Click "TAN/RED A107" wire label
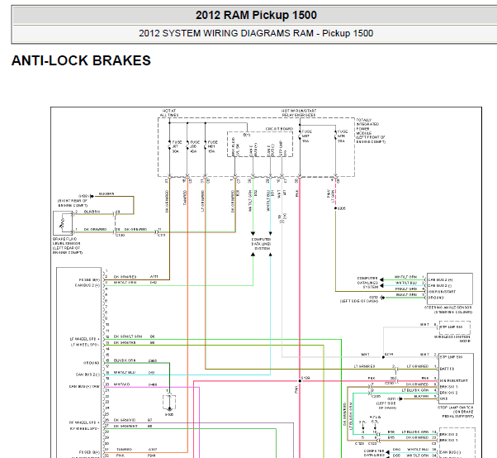This screenshot has width=497, height=458. 137,450
